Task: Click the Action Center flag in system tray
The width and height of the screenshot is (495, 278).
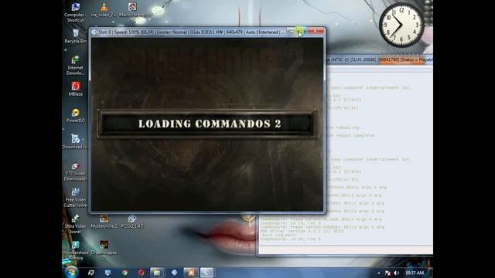Action: coord(387,273)
